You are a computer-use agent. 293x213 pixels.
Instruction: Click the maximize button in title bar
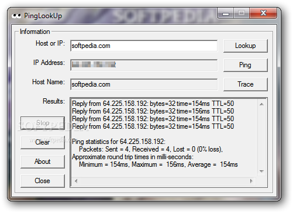pos(242,13)
